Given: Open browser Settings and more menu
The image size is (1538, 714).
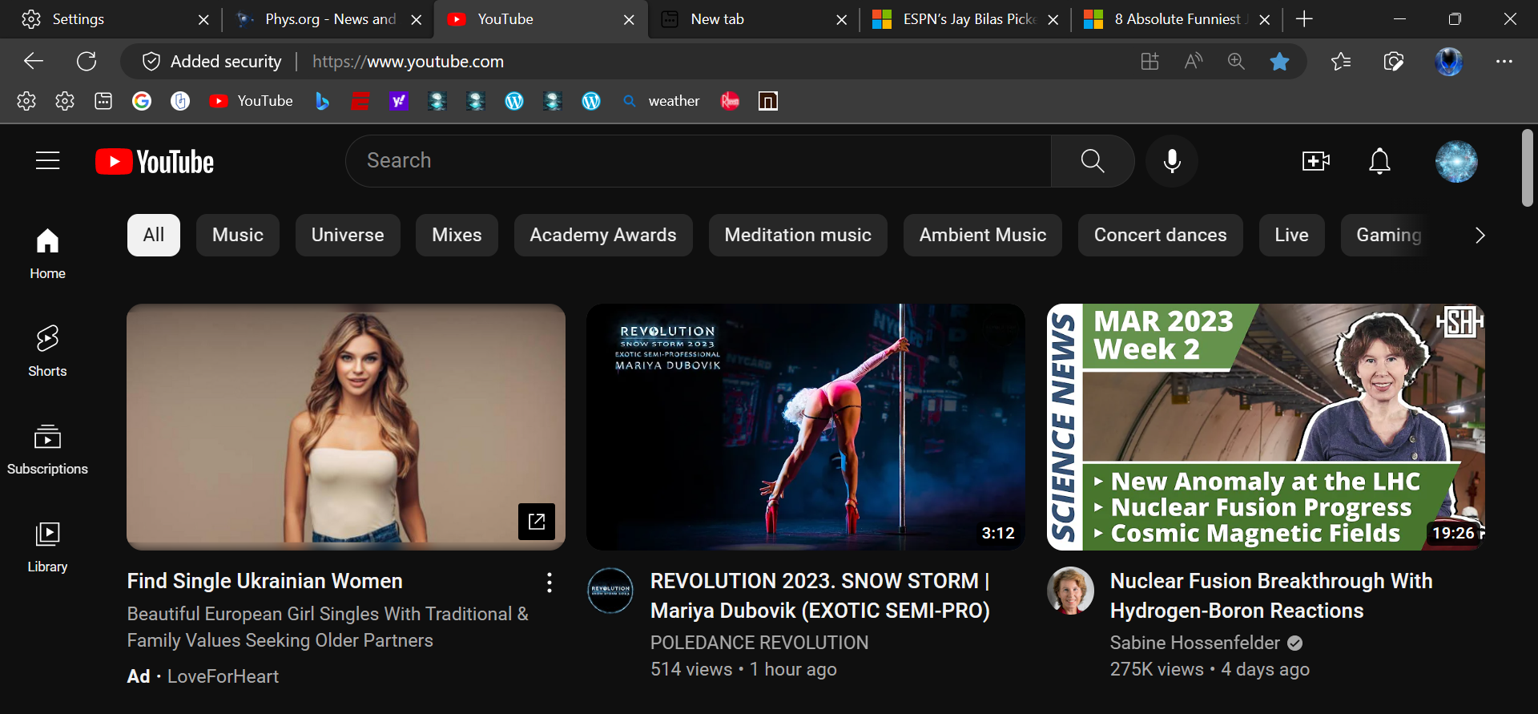Looking at the screenshot, I should coord(1504,62).
